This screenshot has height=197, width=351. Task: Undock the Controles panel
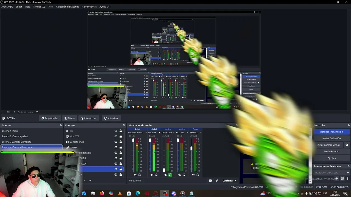tap(349, 125)
